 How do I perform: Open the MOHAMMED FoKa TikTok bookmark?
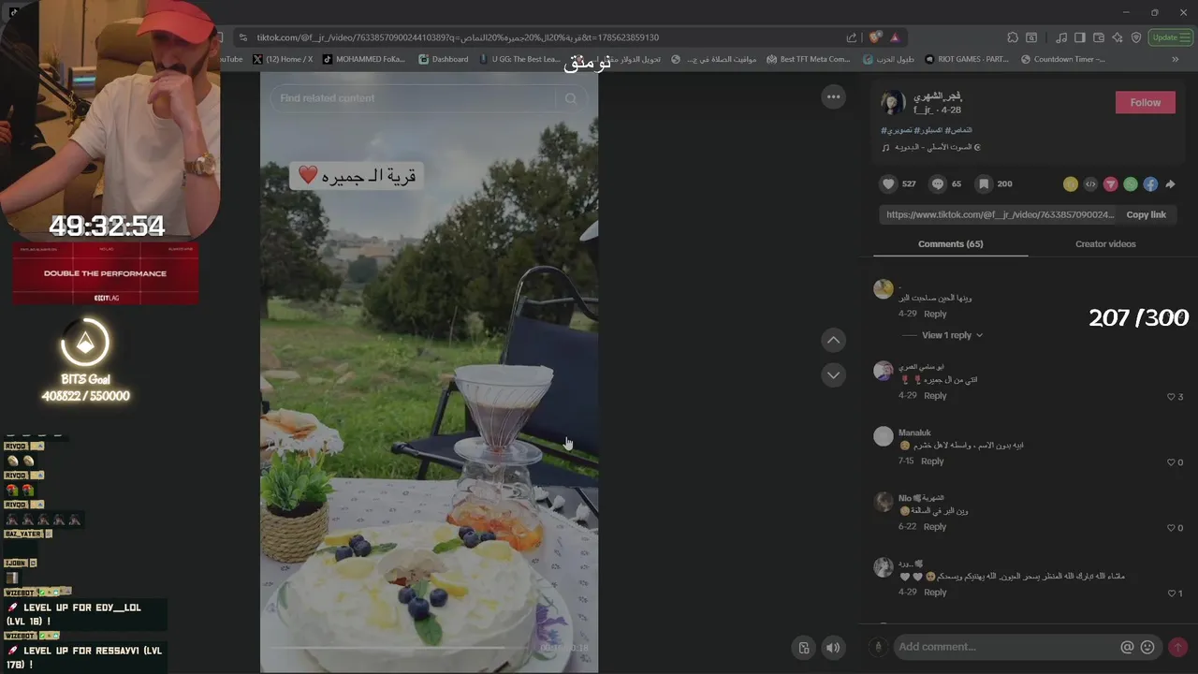point(364,59)
